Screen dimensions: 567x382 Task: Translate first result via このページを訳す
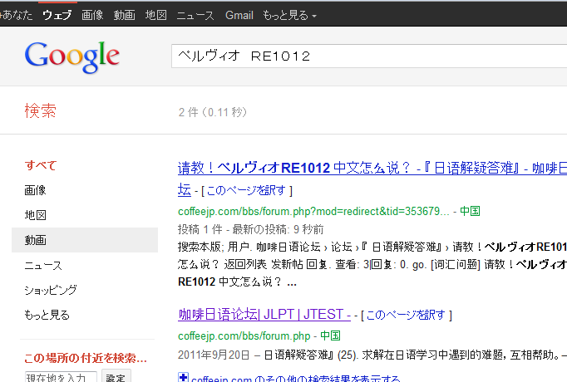point(246,190)
